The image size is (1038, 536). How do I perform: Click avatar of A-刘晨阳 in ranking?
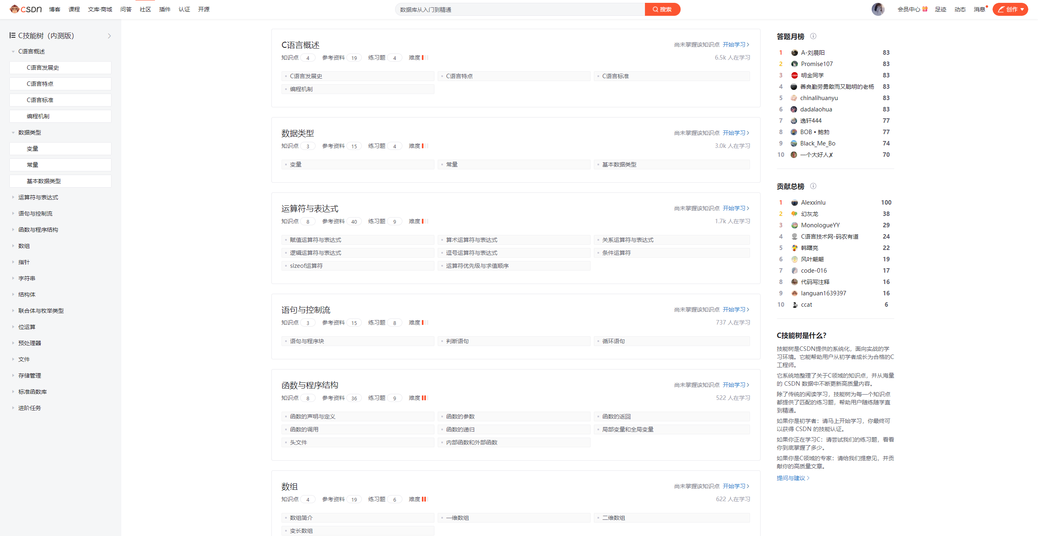(x=794, y=53)
